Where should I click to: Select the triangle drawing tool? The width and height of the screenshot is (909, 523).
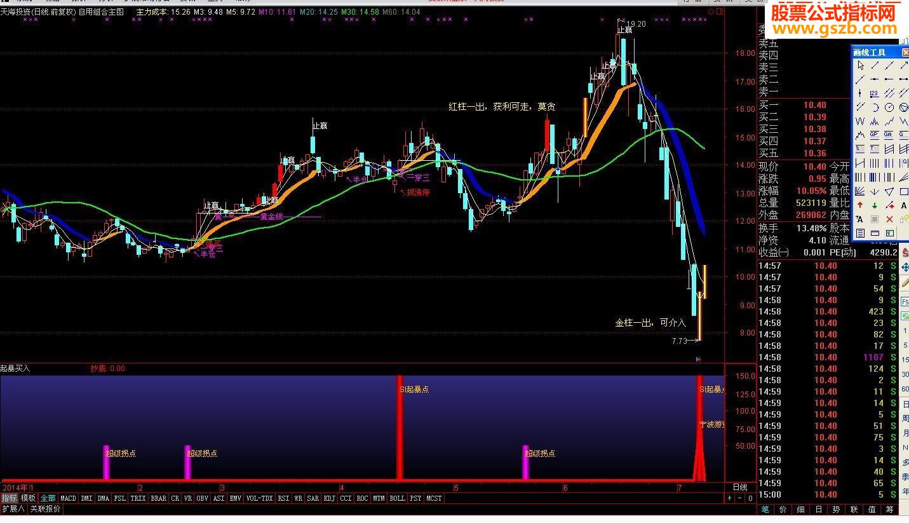click(889, 191)
